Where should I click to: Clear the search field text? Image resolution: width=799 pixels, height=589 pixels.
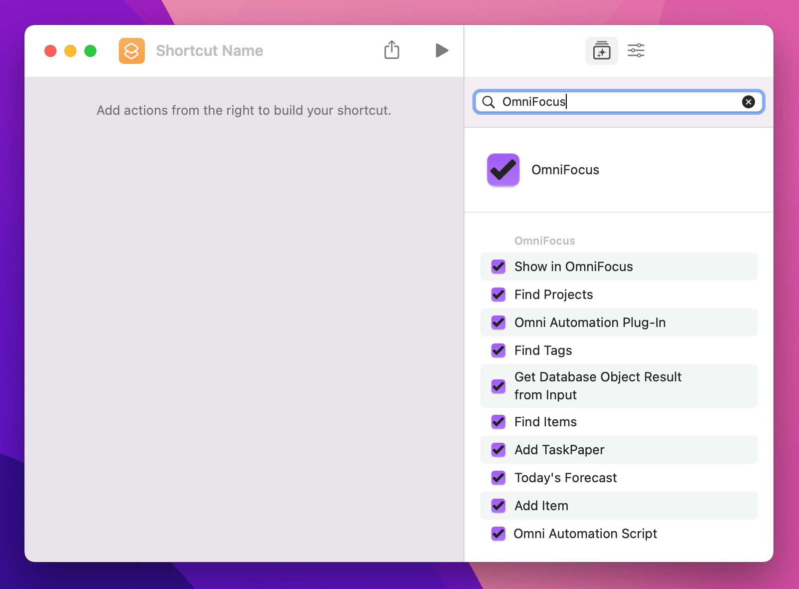[x=749, y=102]
